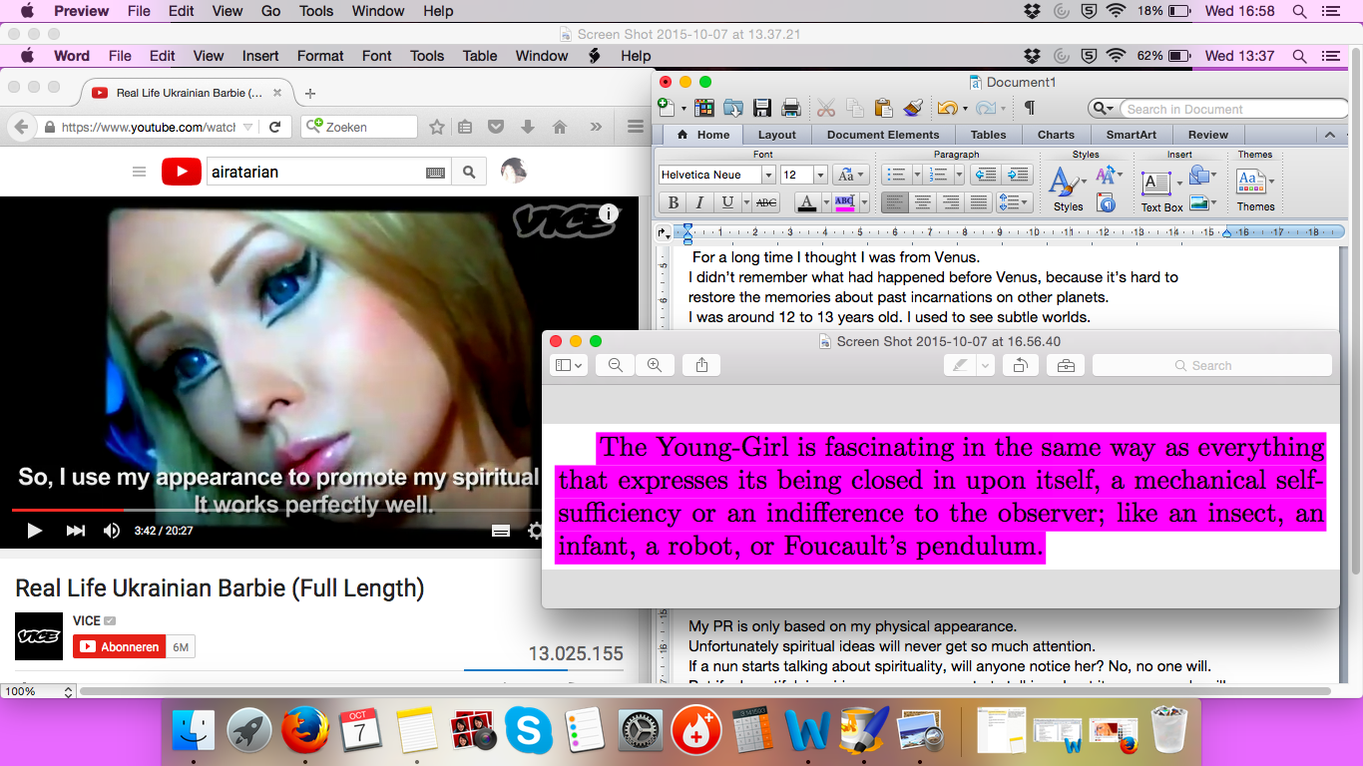The width and height of the screenshot is (1363, 766).
Task: Click the Format Painter brush icon
Action: point(912,109)
